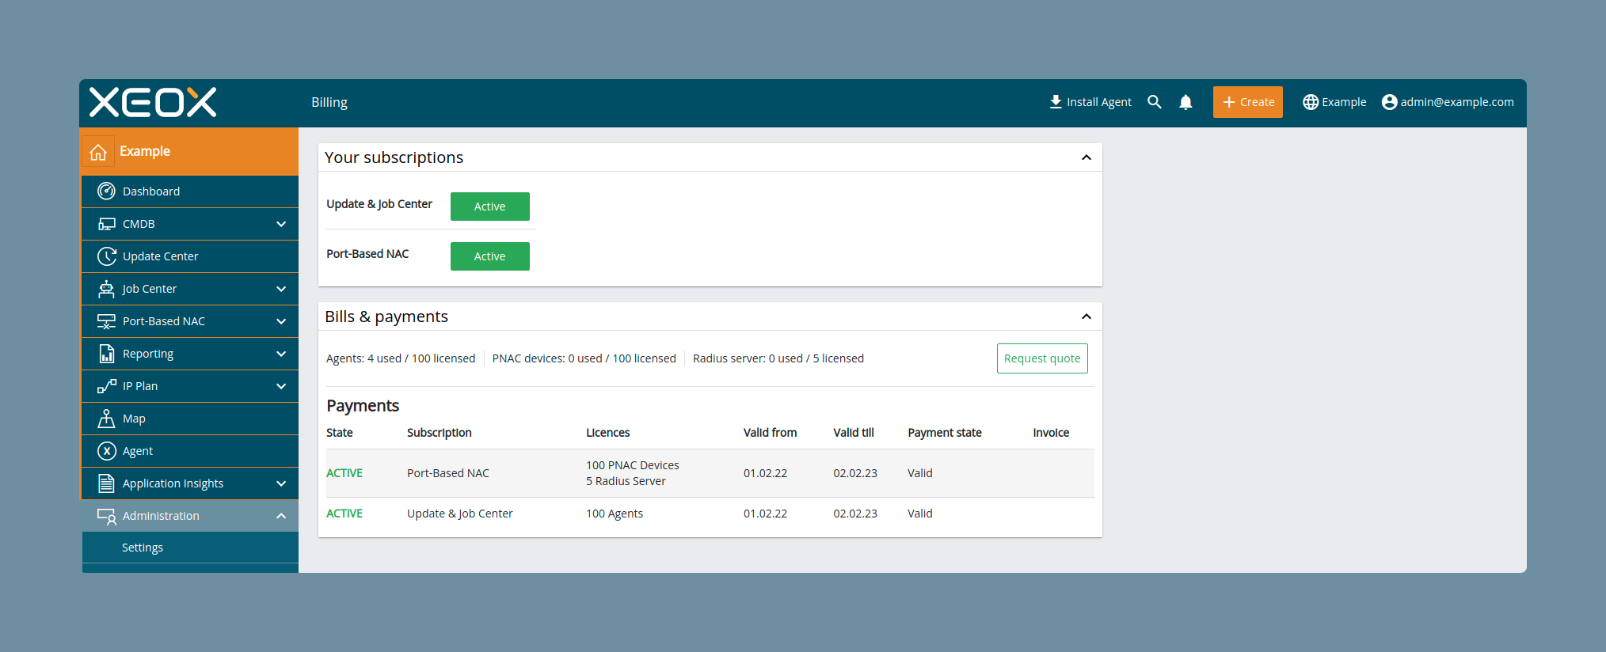Click the Job Center robot icon

click(106, 289)
